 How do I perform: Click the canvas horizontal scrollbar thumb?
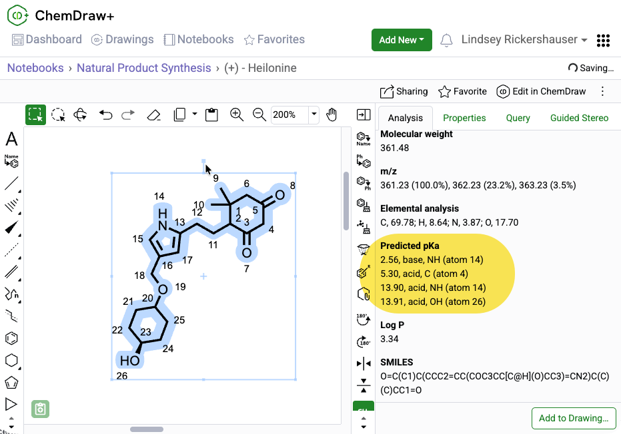pos(147,429)
